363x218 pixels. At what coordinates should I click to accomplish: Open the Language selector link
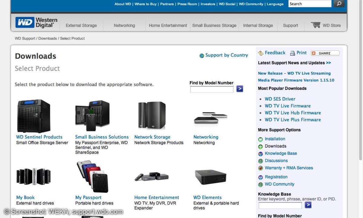pos(275,4)
